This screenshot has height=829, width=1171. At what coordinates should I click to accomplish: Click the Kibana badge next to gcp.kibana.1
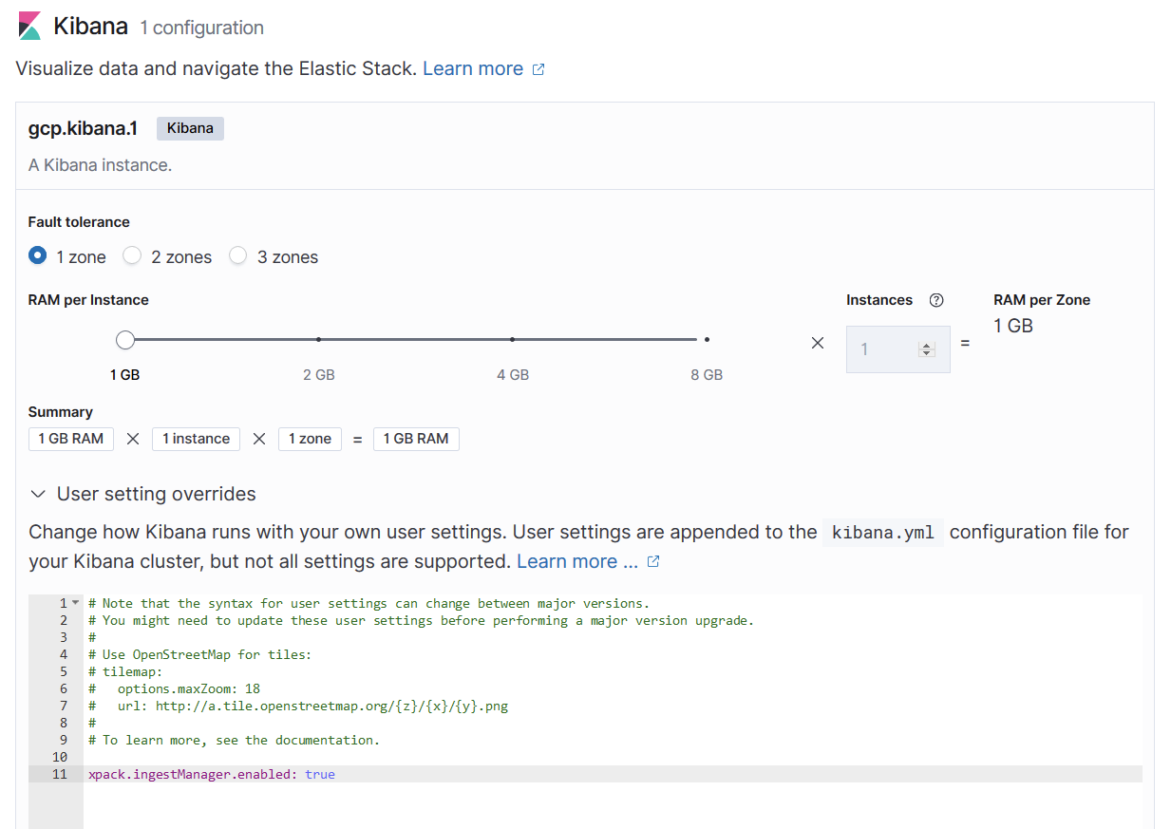click(190, 128)
